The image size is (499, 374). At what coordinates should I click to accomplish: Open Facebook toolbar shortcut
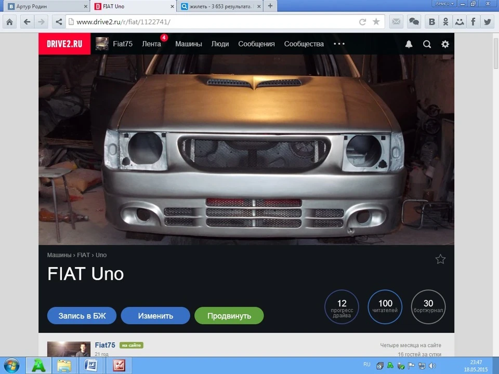point(473,22)
